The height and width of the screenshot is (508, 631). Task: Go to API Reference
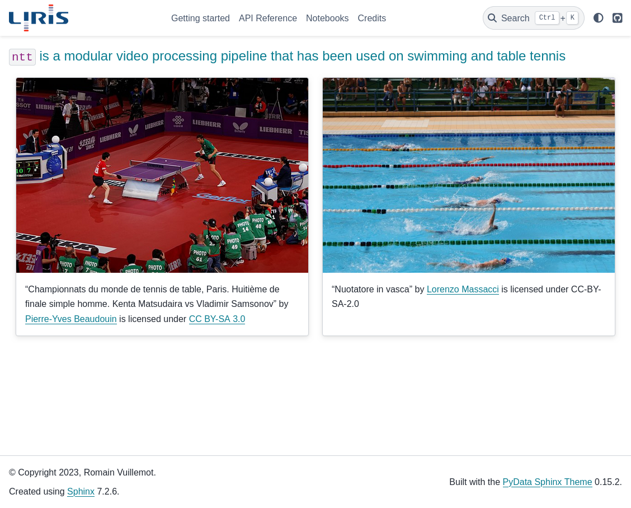pos(267,18)
